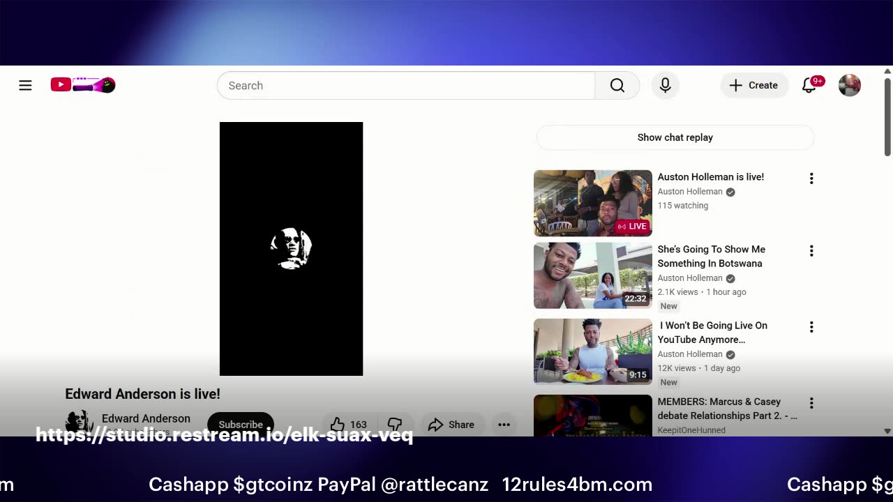Viewport: 893px width, 502px height.
Task: Click title I Won't Be Going Live
Action: [713, 332]
